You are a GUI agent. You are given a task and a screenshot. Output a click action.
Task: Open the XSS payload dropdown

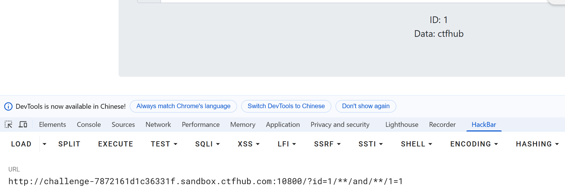(x=248, y=144)
